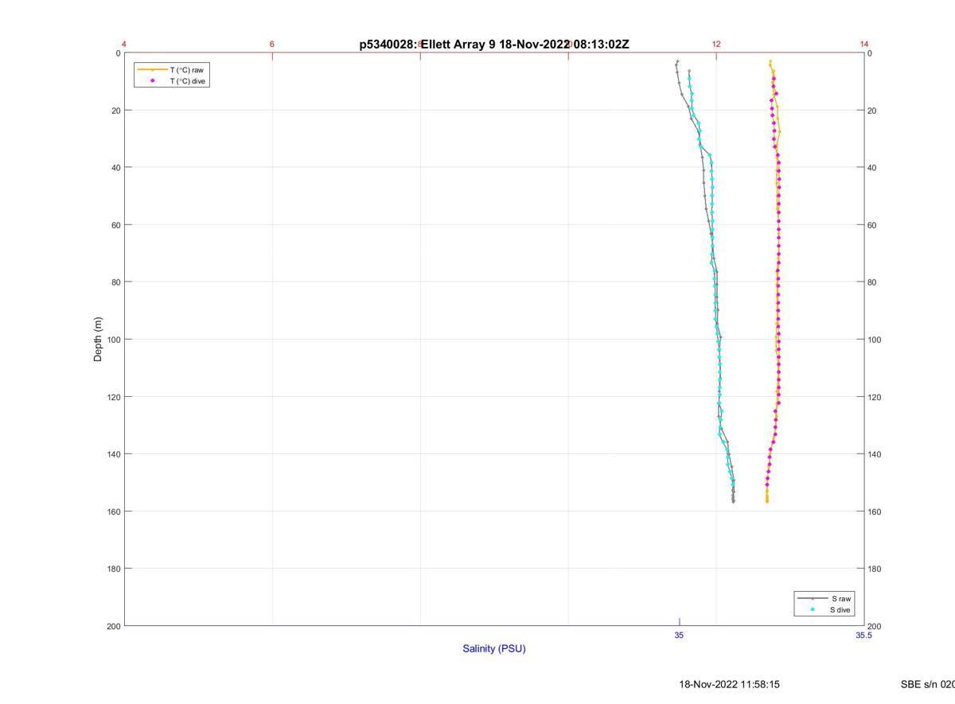Click the gray line sample in salinity legend
The width and height of the screenshot is (955, 704).
(x=813, y=598)
